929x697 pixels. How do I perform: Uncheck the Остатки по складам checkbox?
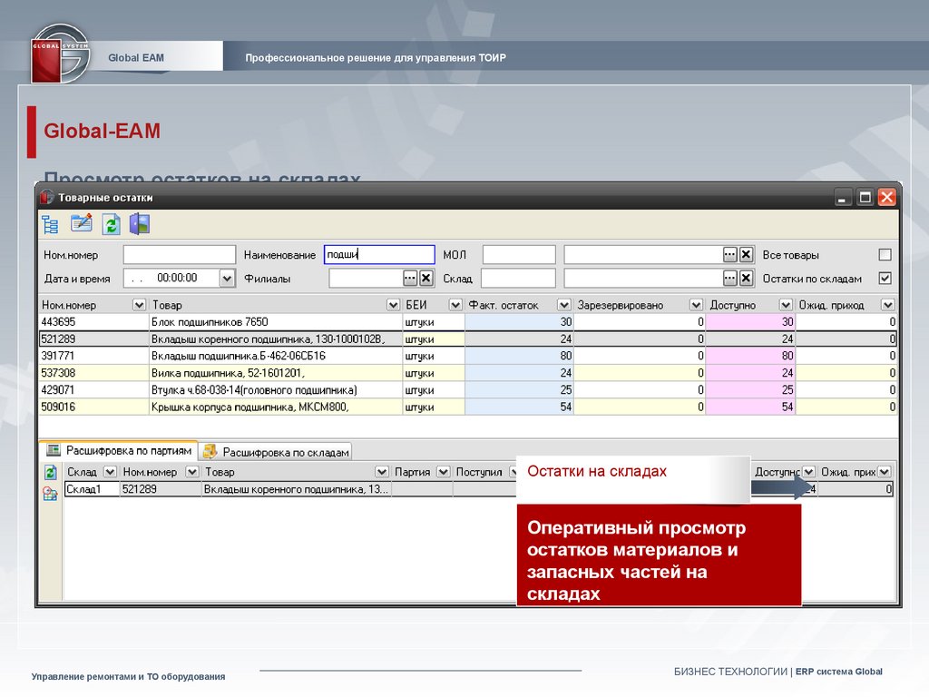(x=885, y=279)
